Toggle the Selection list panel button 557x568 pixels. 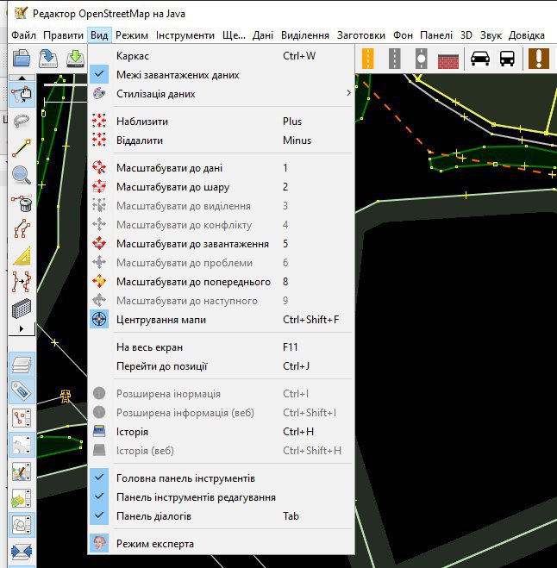coord(22,418)
